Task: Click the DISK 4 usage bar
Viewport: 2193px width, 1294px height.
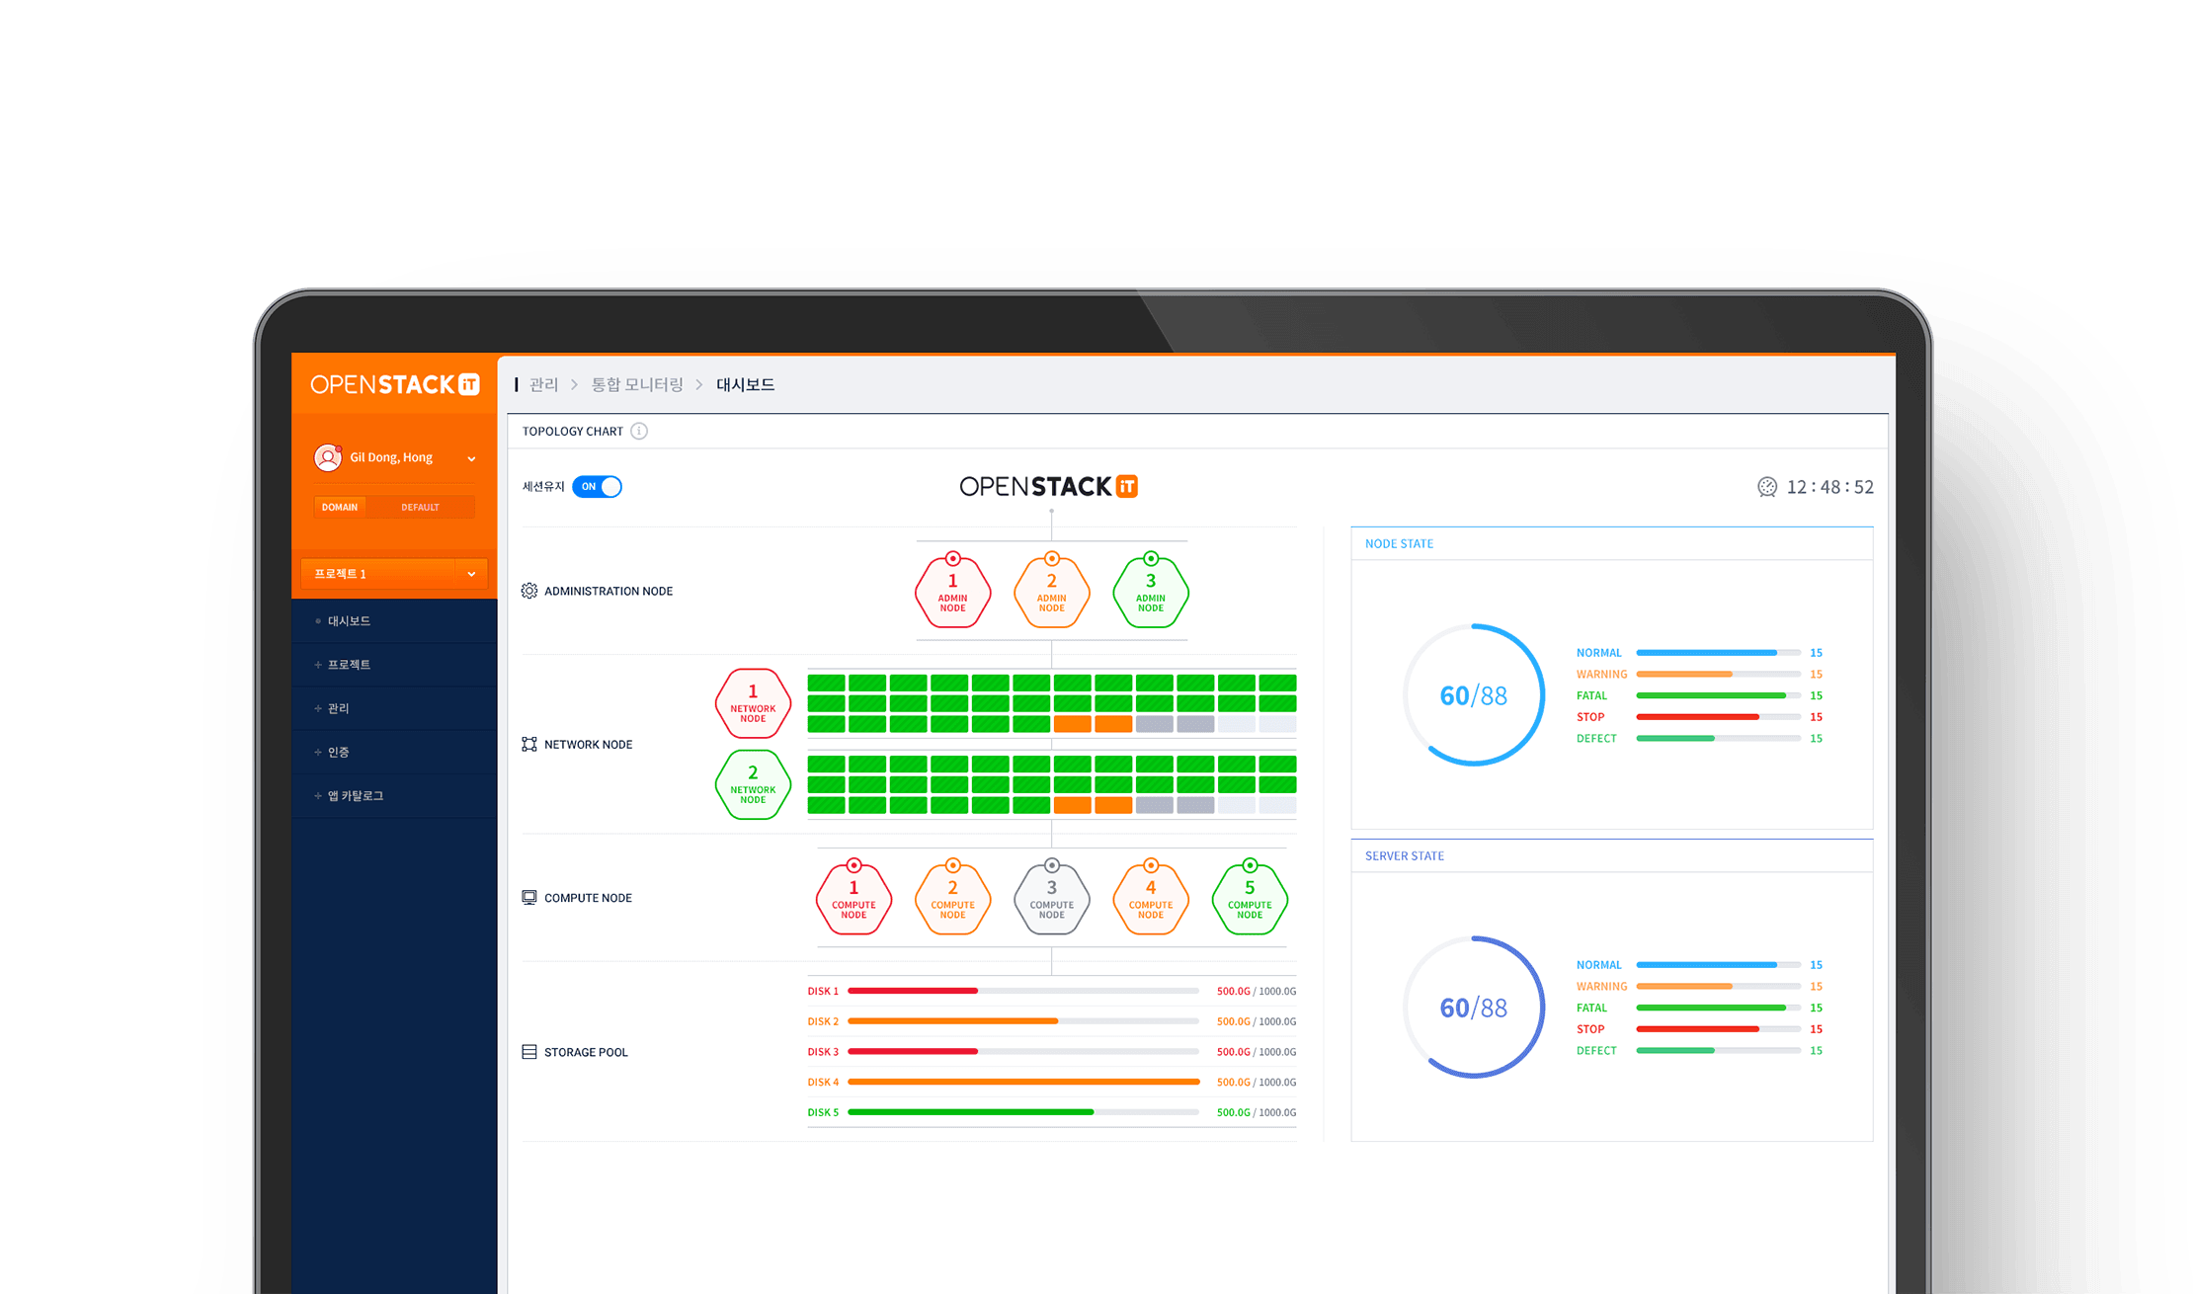Action: point(1023,1083)
